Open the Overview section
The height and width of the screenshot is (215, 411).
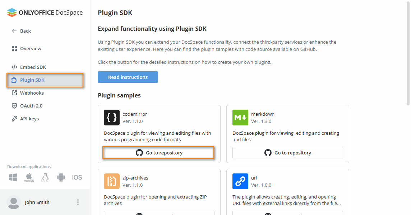click(x=26, y=48)
